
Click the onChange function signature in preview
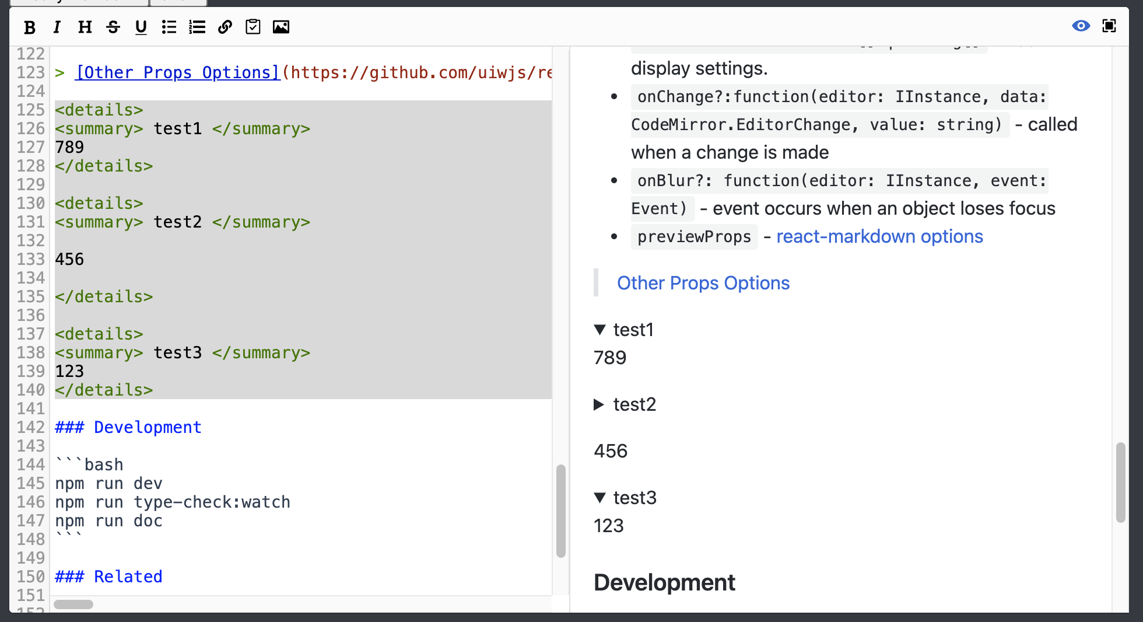(840, 111)
